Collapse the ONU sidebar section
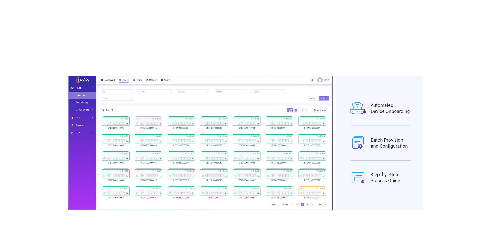This screenshot has width=491, height=230. 82,88
